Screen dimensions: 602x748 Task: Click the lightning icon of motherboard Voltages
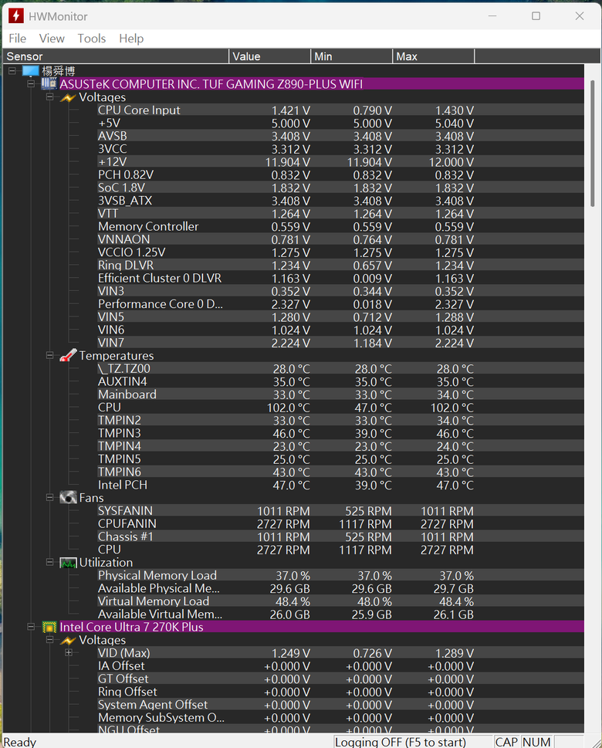click(68, 97)
